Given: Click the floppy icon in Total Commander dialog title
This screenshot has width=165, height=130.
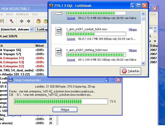Looking at the screenshot, I should pos(11,80).
